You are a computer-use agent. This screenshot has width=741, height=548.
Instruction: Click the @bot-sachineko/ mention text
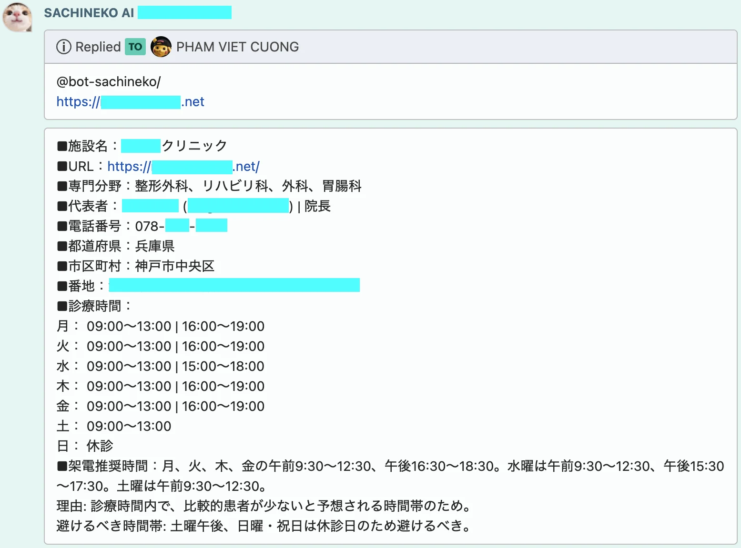[108, 82]
